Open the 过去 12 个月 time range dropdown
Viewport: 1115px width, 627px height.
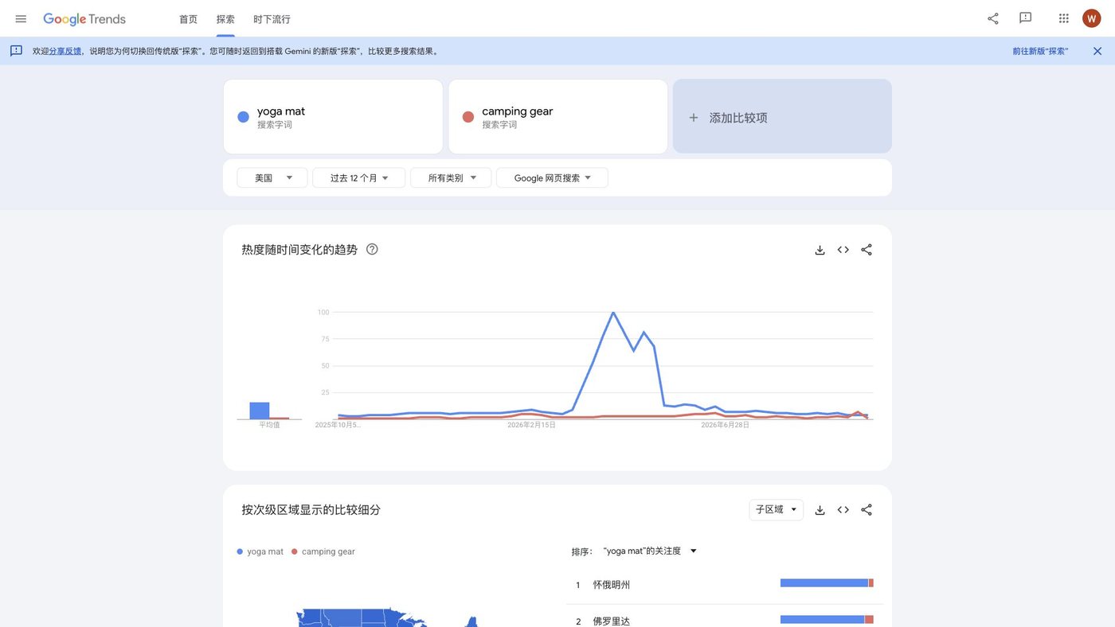point(359,177)
